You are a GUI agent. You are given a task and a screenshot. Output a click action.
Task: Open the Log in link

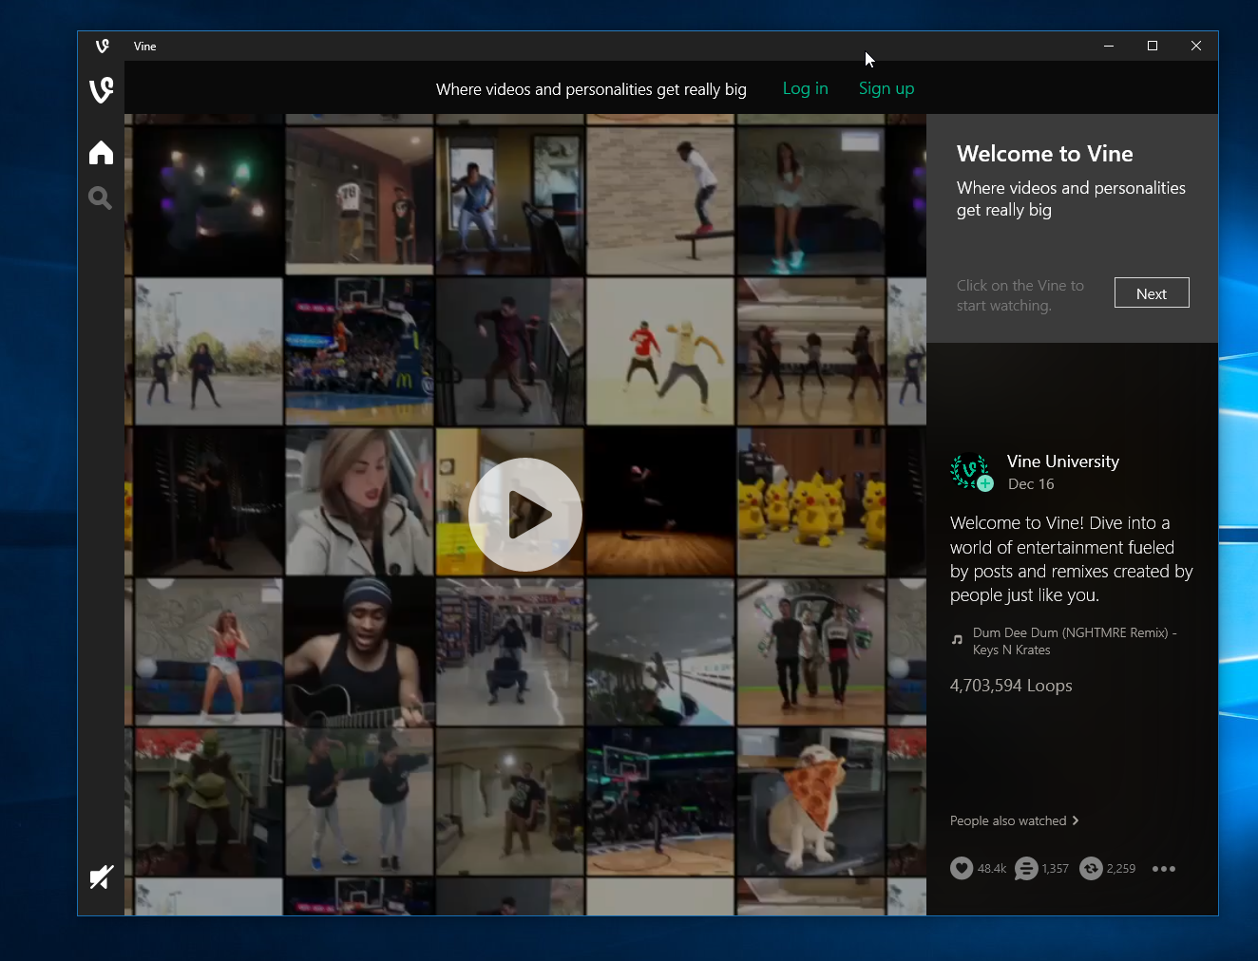(x=806, y=88)
